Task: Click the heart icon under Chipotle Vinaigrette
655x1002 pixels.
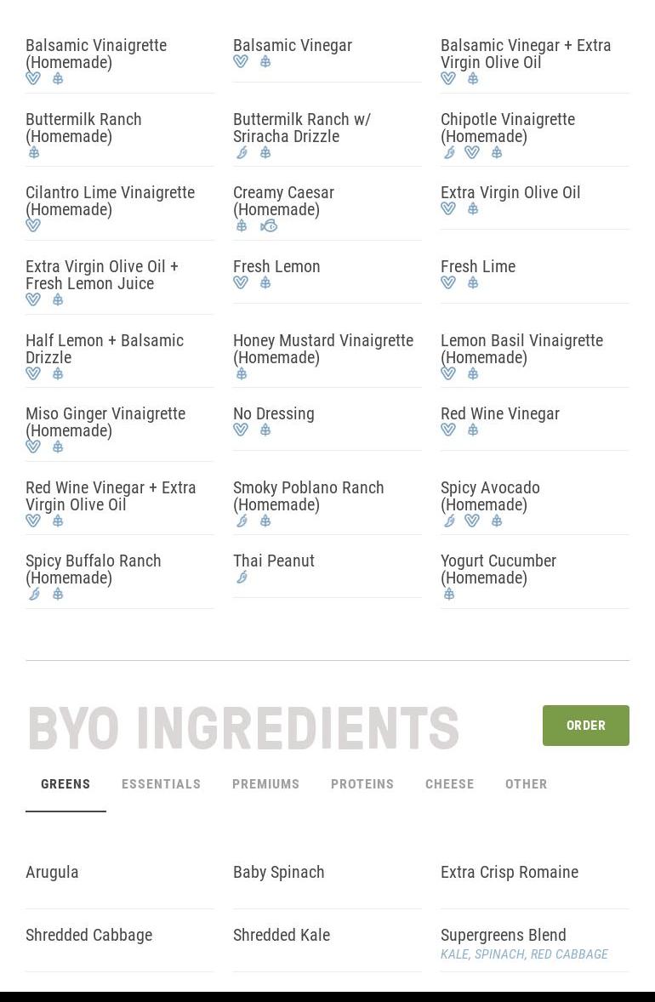Action: pos(472,153)
